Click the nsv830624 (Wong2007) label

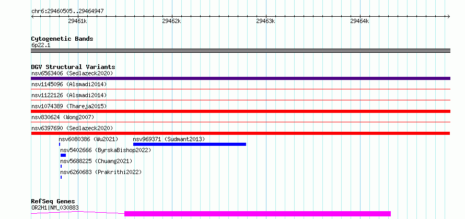pos(63,117)
